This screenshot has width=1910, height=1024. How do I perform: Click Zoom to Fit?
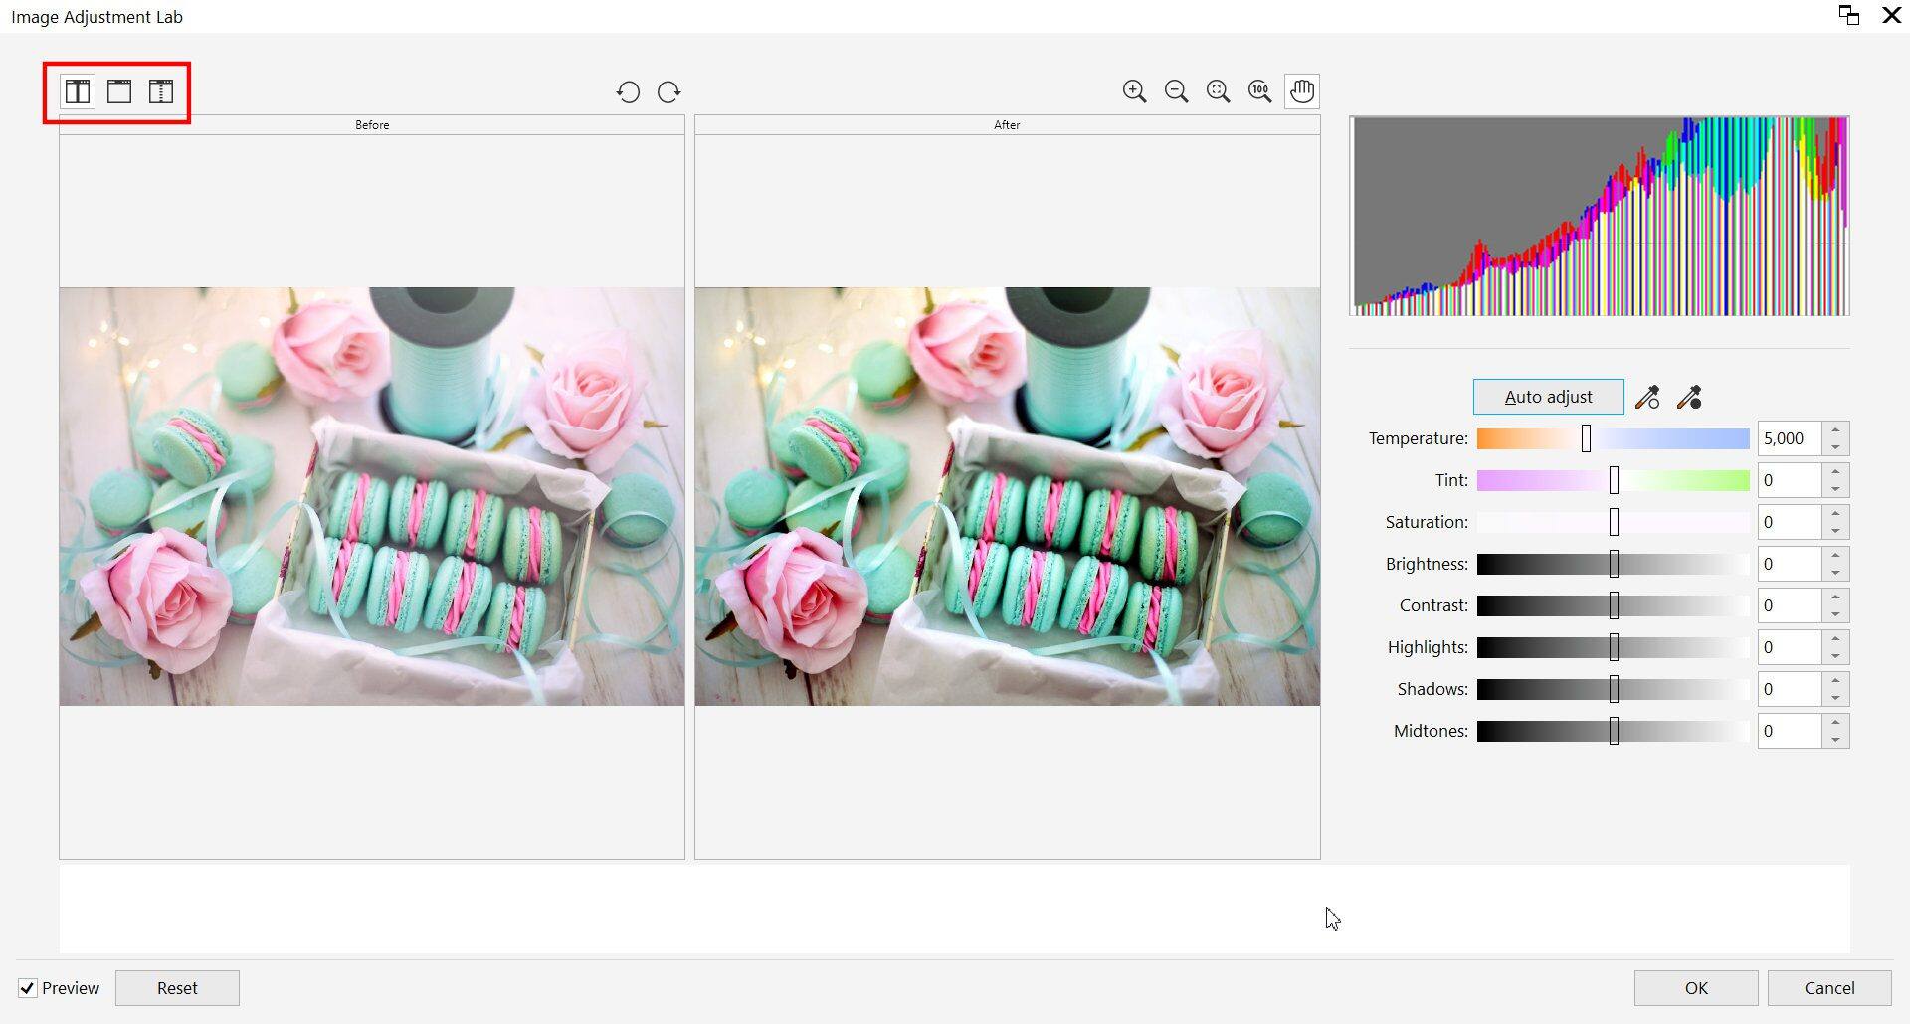pyautogui.click(x=1218, y=90)
